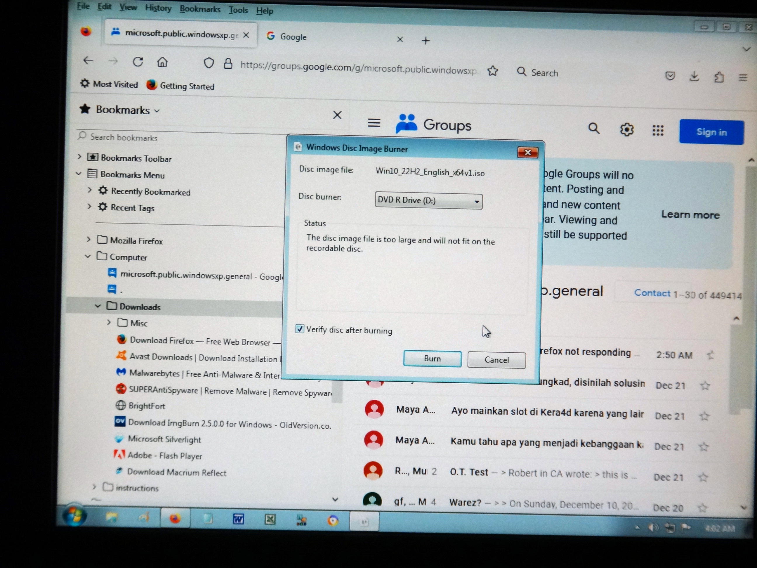Screen dimensions: 757x568
Task: Open the Getting Started bookmark
Action: coord(180,86)
